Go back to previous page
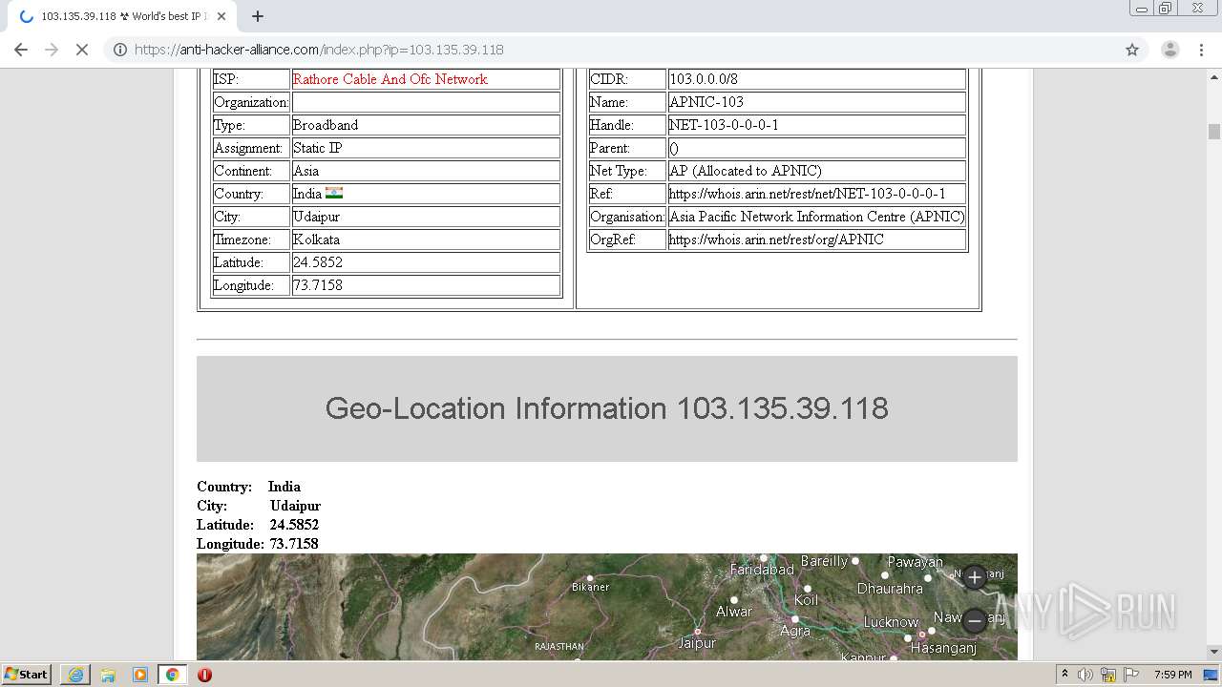1222x687 pixels. [x=21, y=50]
